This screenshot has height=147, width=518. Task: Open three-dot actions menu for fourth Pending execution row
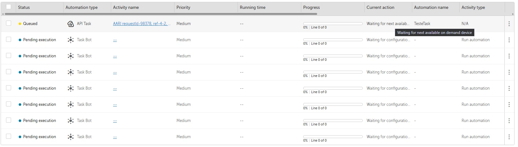click(x=509, y=88)
